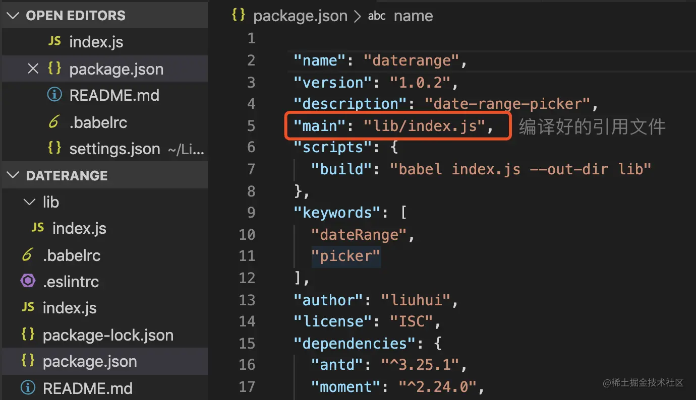Click line number 9 in the gutter

[251, 213]
